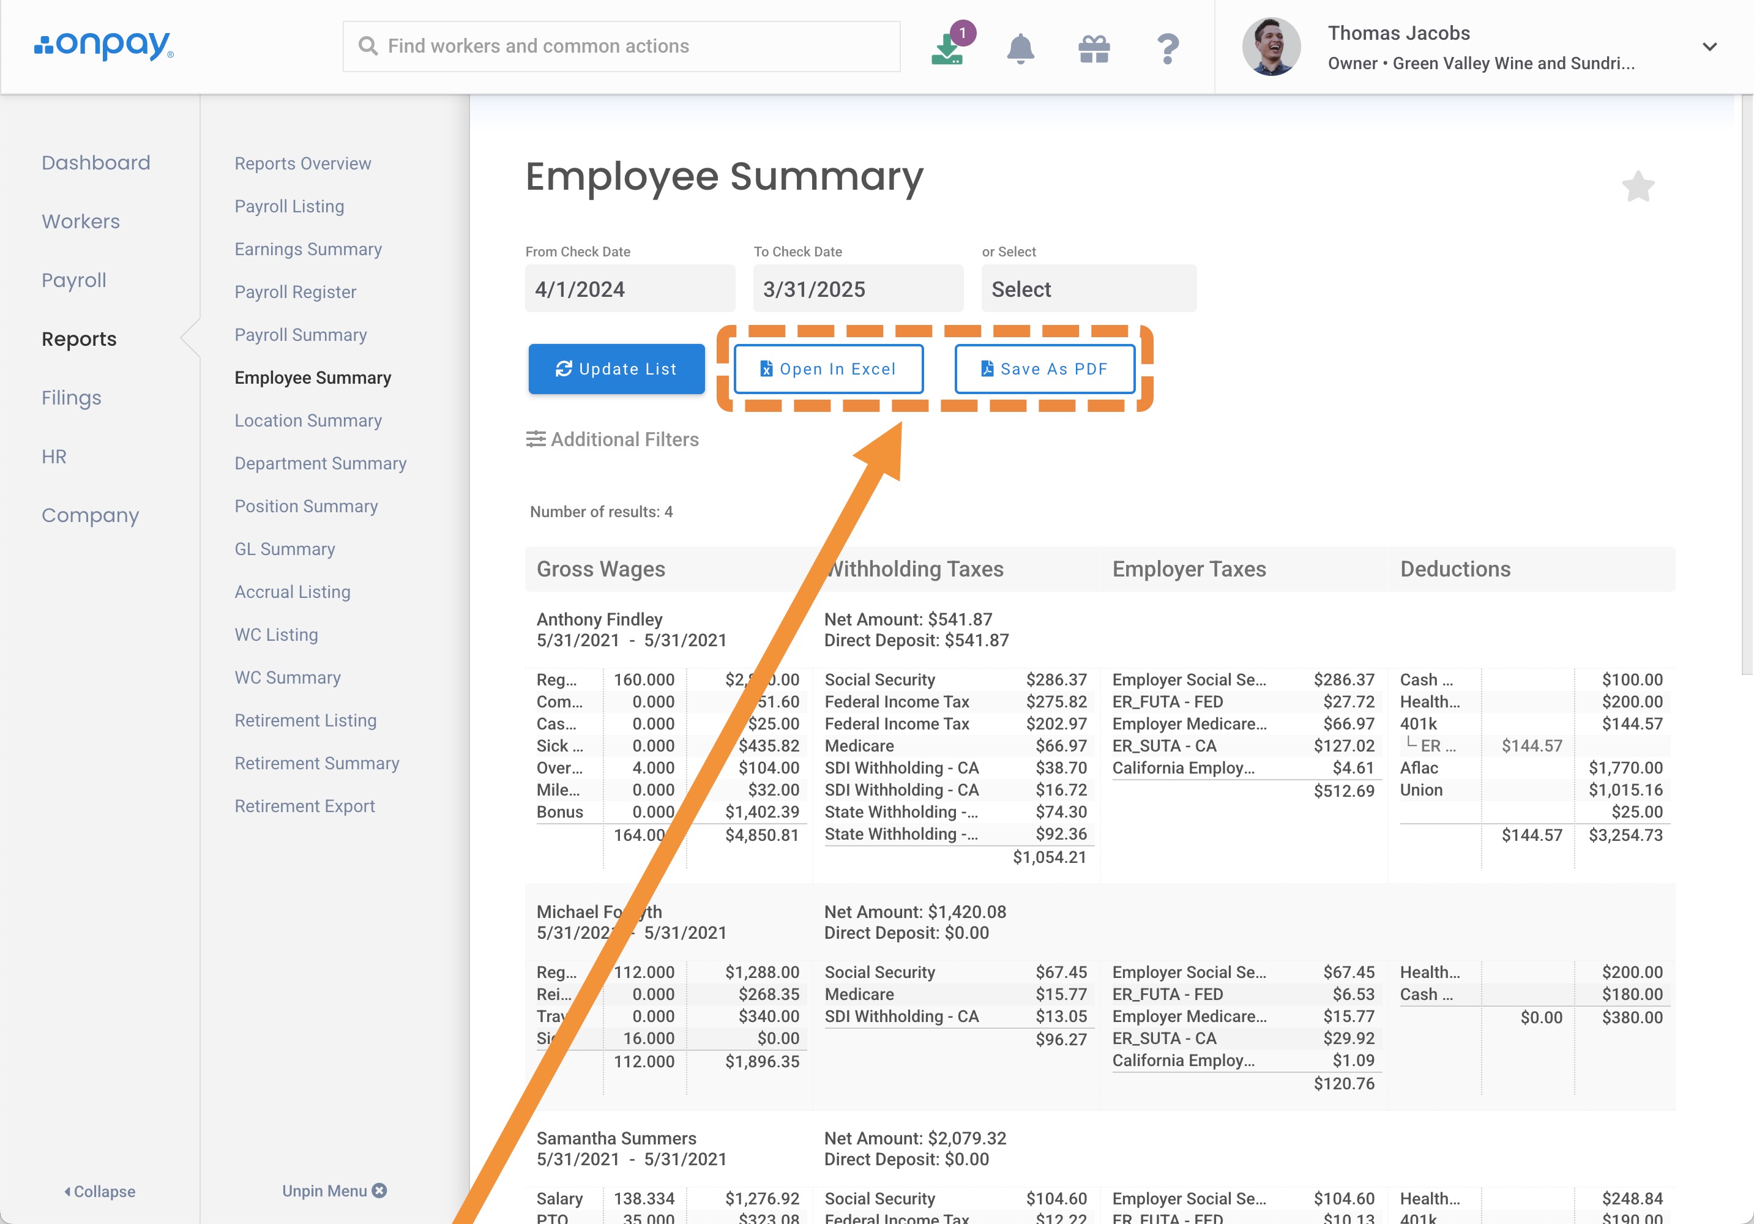Open Department Summary report
The height and width of the screenshot is (1224, 1754).
pyautogui.click(x=320, y=463)
